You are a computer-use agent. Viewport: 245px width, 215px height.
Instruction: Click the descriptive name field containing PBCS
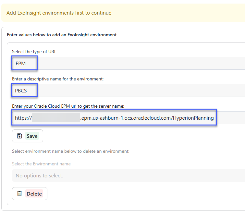pos(129,90)
